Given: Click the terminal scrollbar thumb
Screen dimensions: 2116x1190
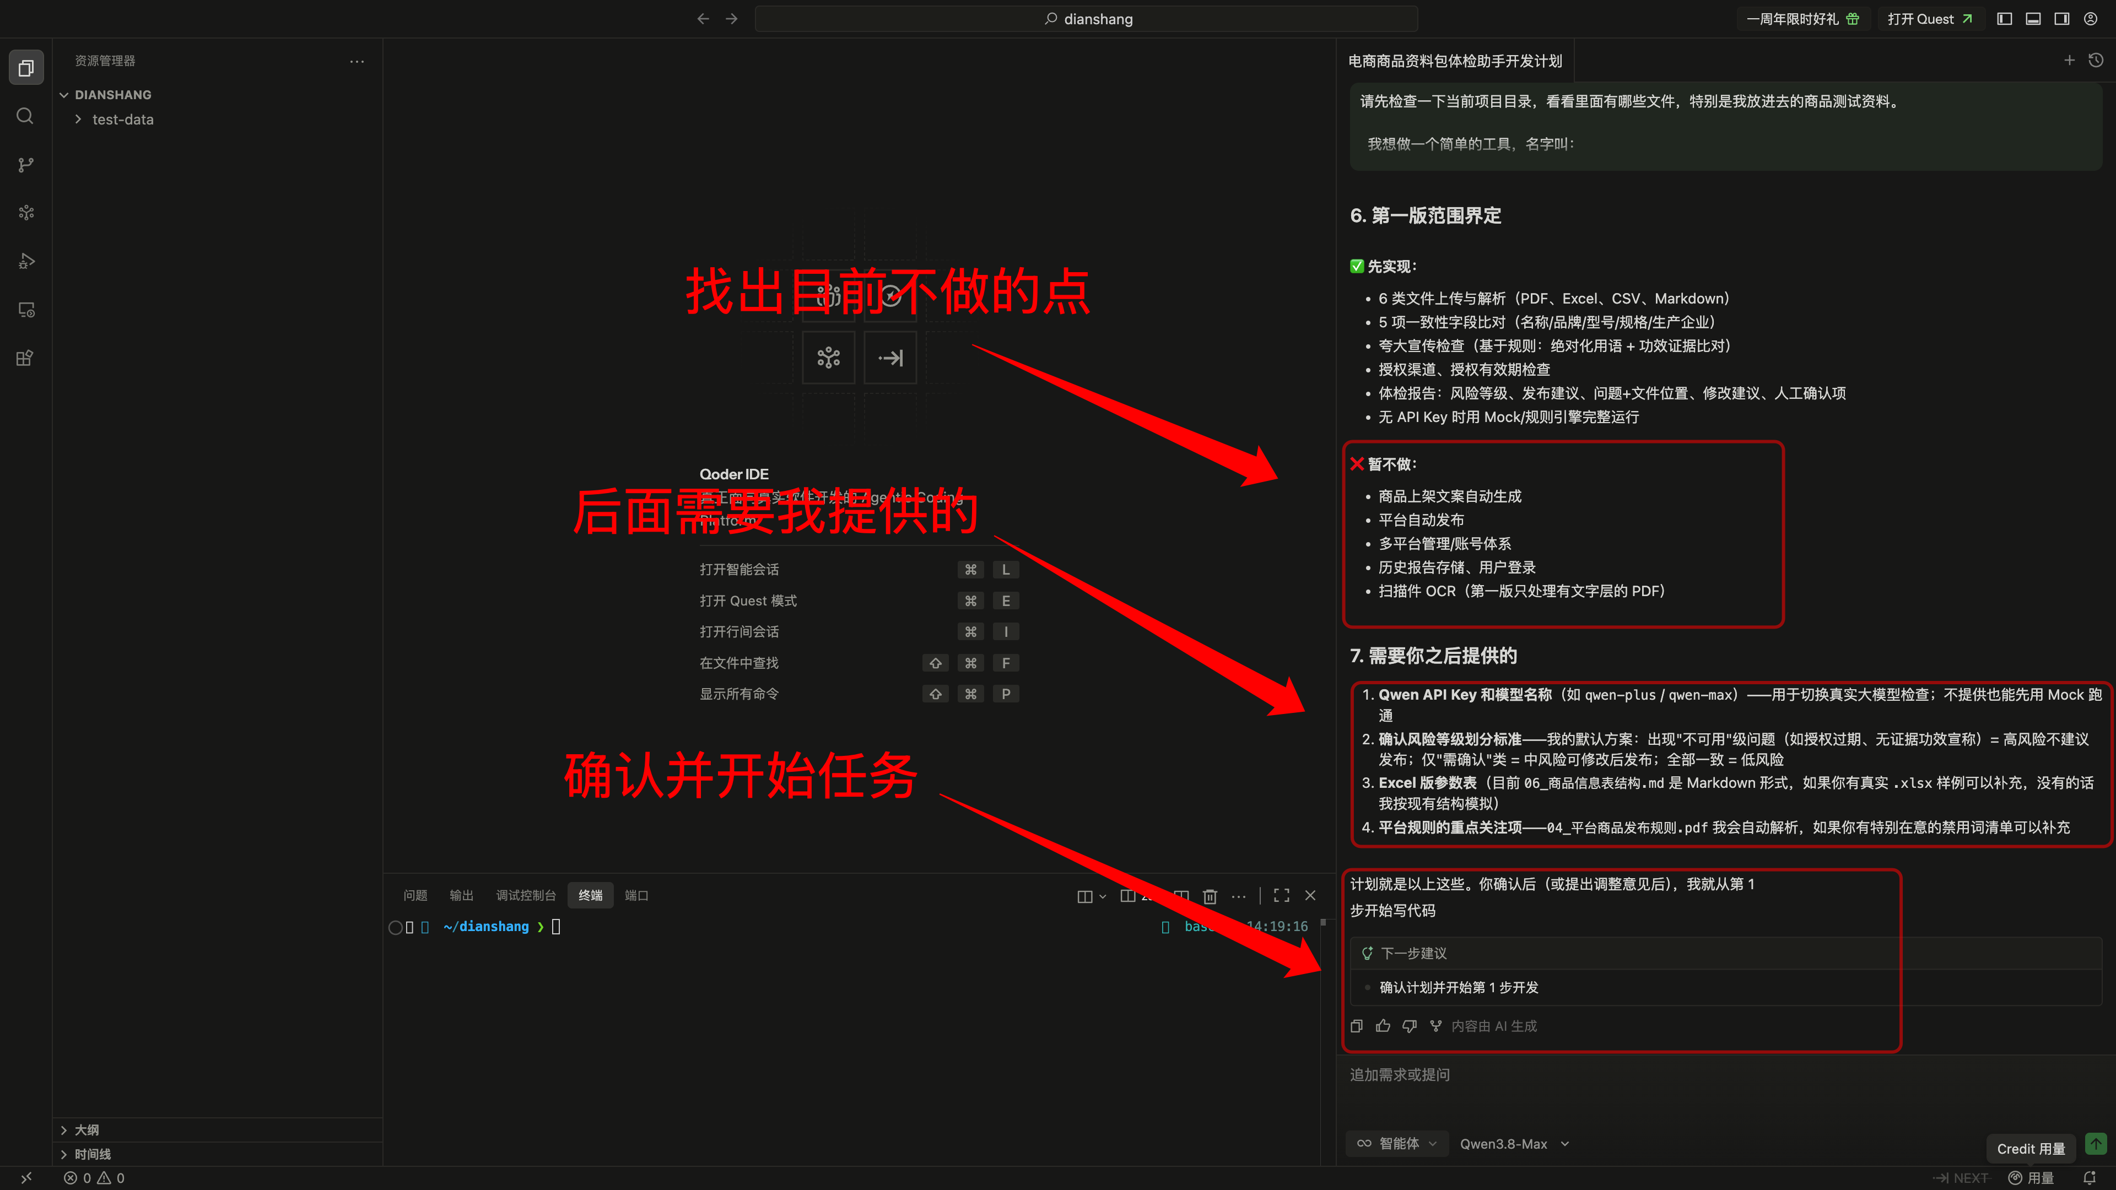Looking at the screenshot, I should [1323, 922].
